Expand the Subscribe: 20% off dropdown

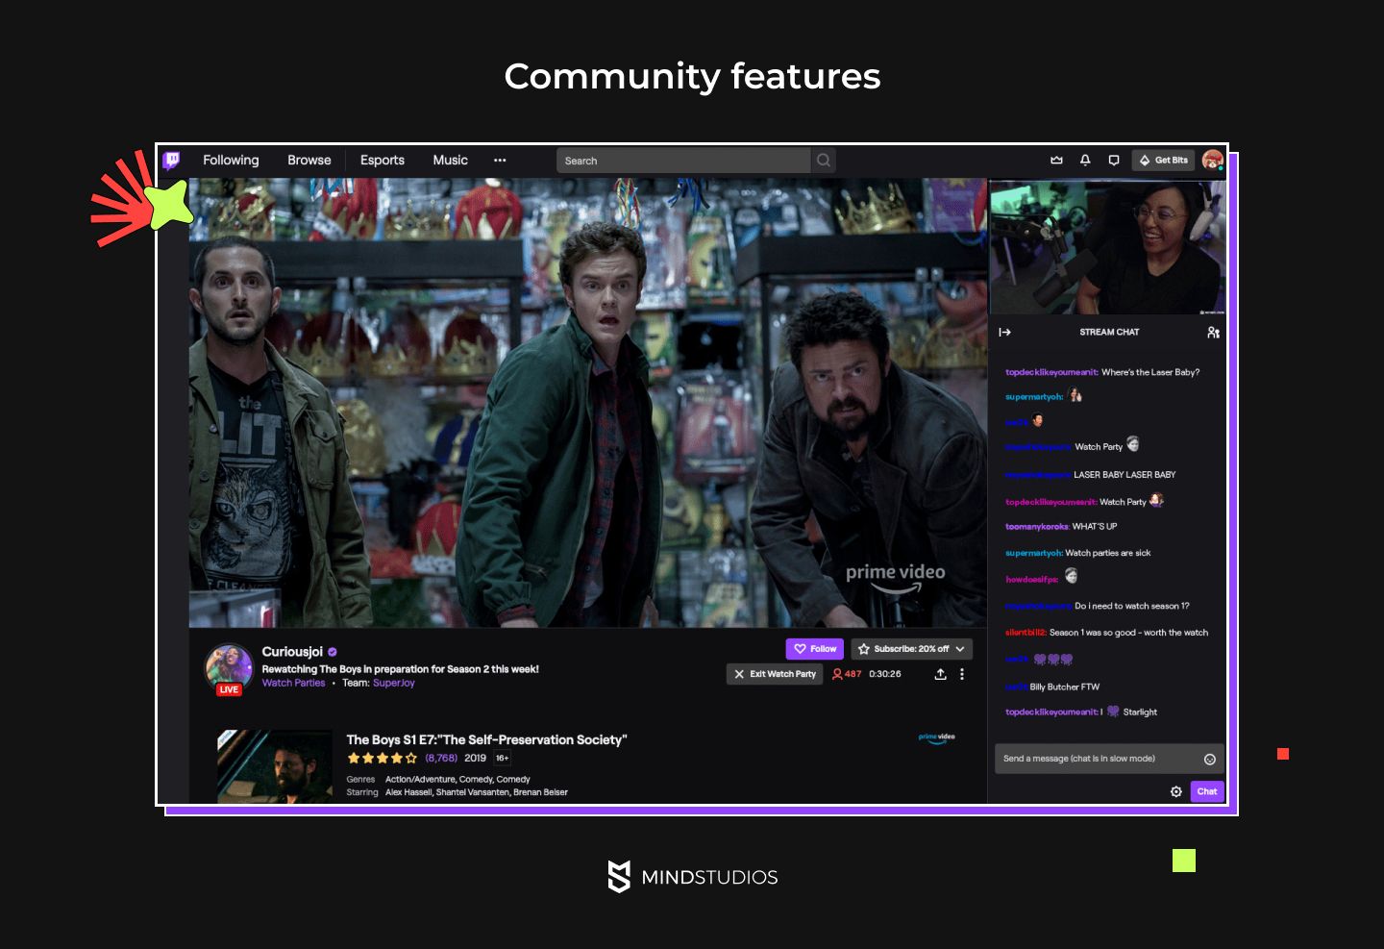912,649
